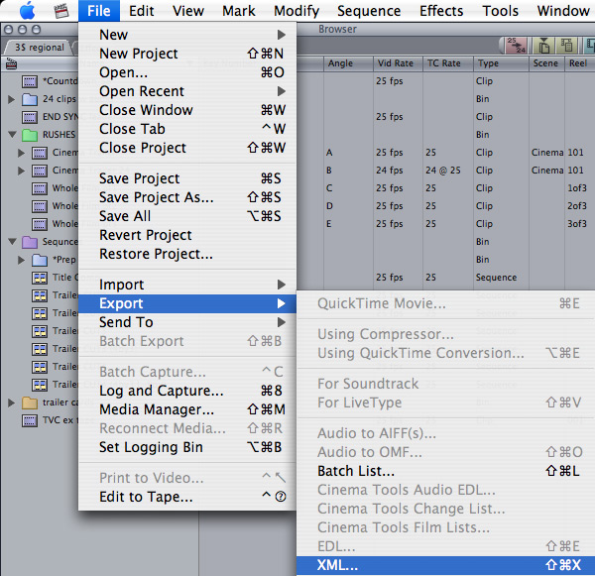Select the purple Sequnces bin icon
The height and width of the screenshot is (576, 595).
[x=30, y=242]
